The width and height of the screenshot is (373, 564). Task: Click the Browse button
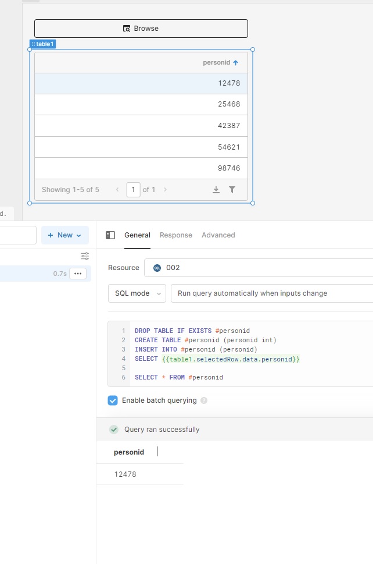point(141,28)
